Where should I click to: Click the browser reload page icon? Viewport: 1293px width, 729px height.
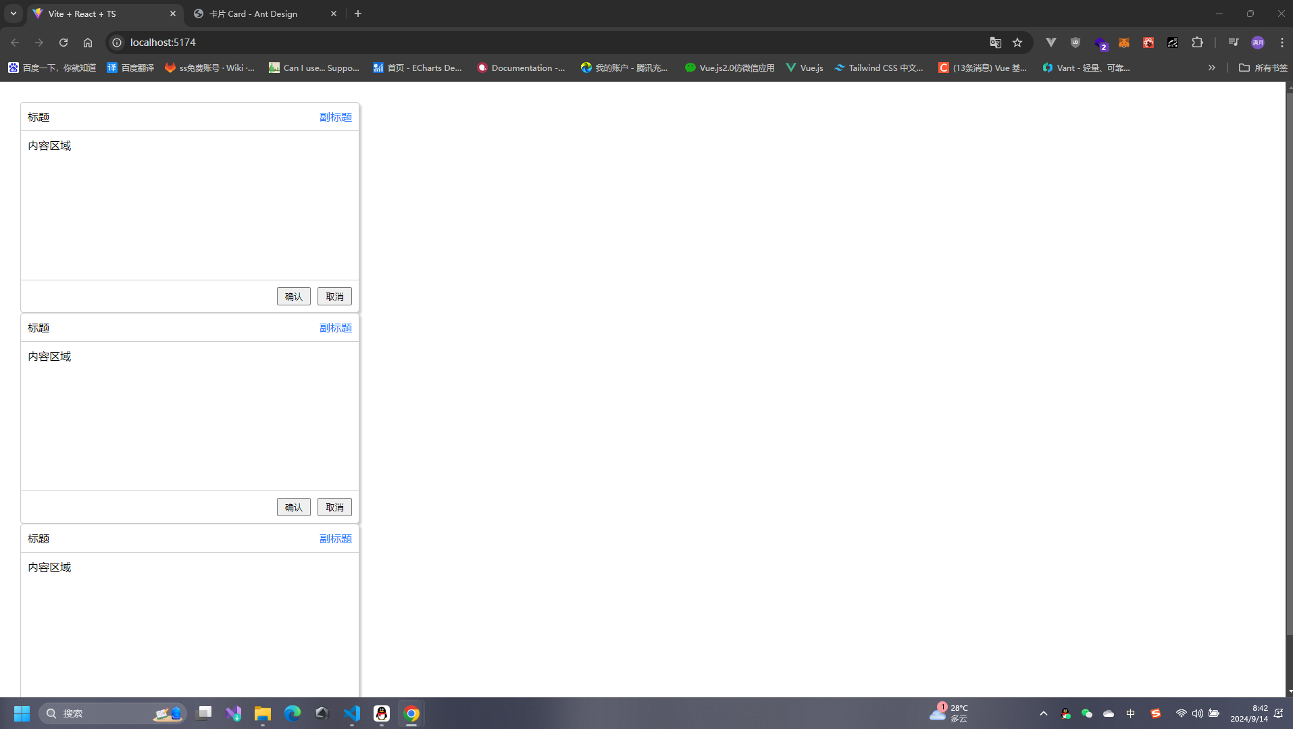coord(64,43)
